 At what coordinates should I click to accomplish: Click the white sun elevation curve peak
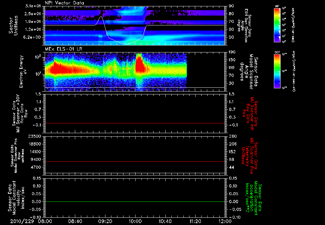(101, 17)
